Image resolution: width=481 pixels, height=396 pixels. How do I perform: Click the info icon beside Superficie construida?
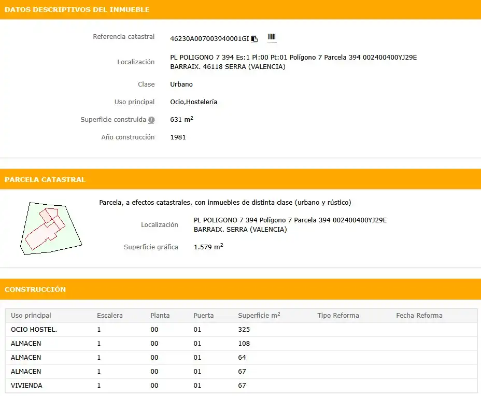click(151, 120)
